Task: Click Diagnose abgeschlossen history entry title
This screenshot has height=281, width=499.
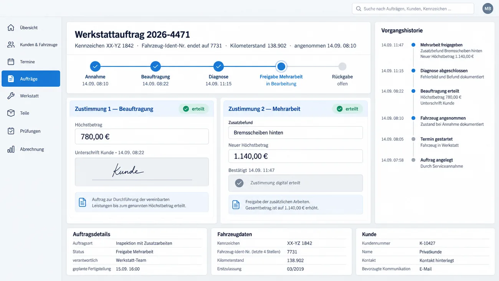Action: click(444, 71)
